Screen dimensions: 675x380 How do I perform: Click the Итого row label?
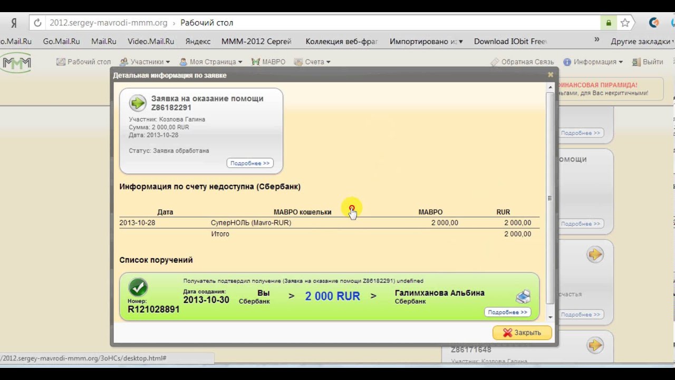click(220, 234)
